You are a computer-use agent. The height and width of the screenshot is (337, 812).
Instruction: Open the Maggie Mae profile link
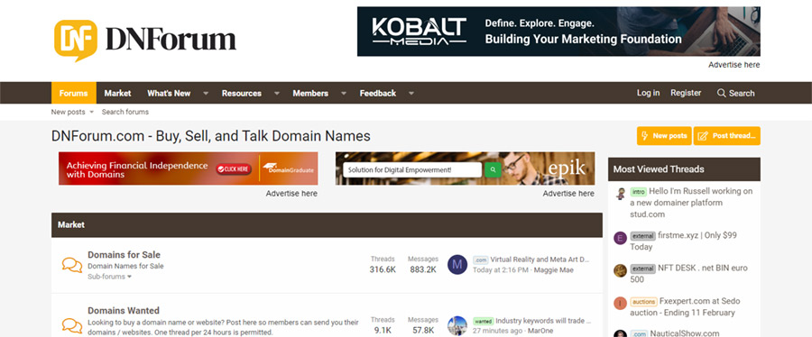554,269
